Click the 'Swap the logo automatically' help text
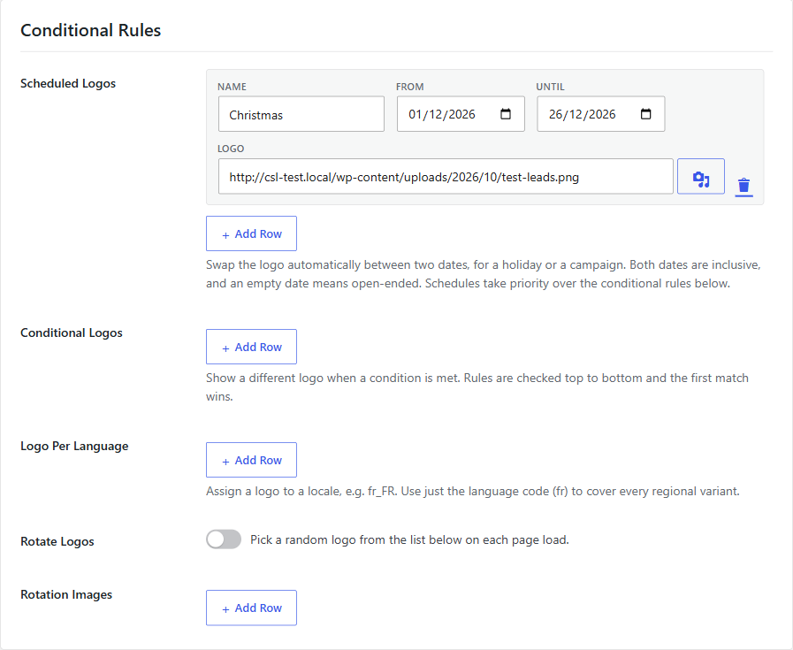793x650 pixels. click(484, 274)
